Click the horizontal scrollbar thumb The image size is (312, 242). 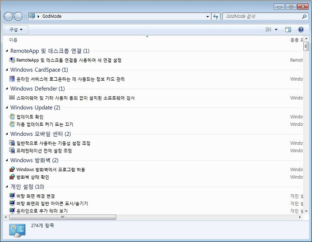click(63, 217)
